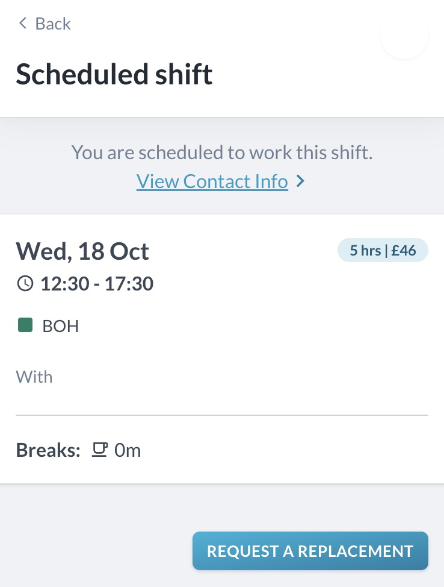Select the 12:30 - 17:30 time range

pyautogui.click(x=97, y=284)
